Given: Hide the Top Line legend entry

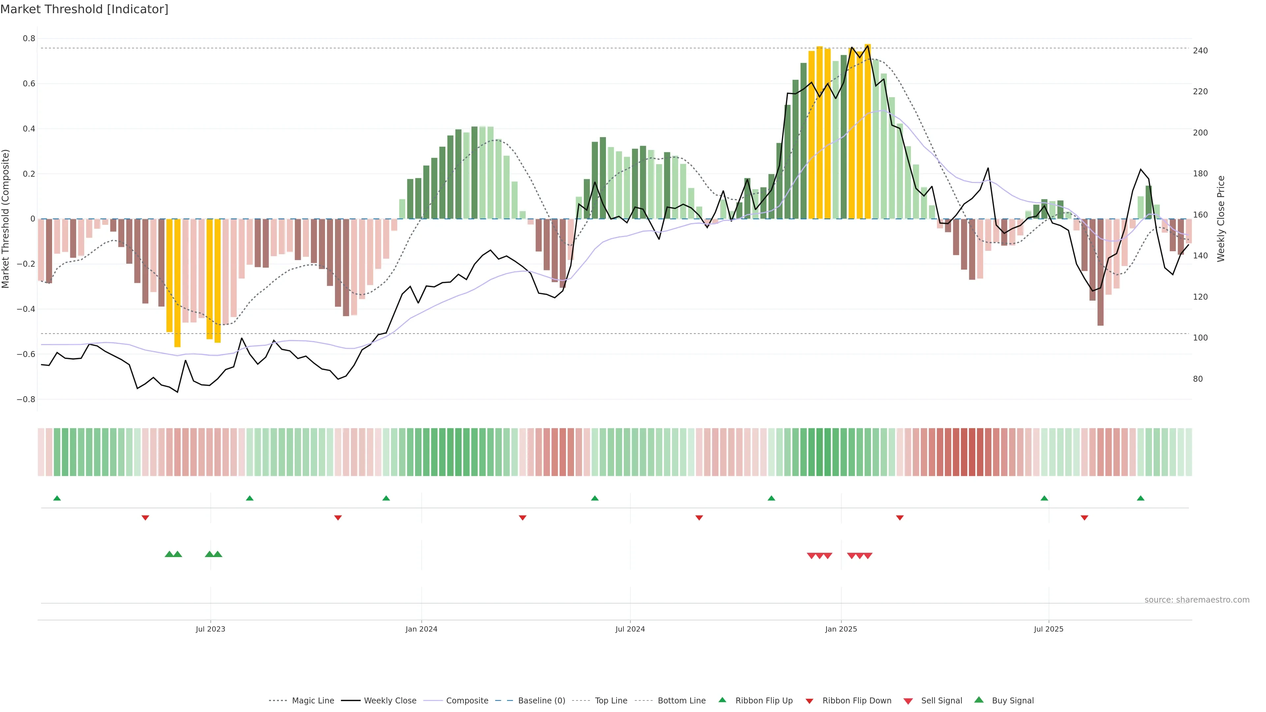Looking at the screenshot, I should [x=611, y=701].
